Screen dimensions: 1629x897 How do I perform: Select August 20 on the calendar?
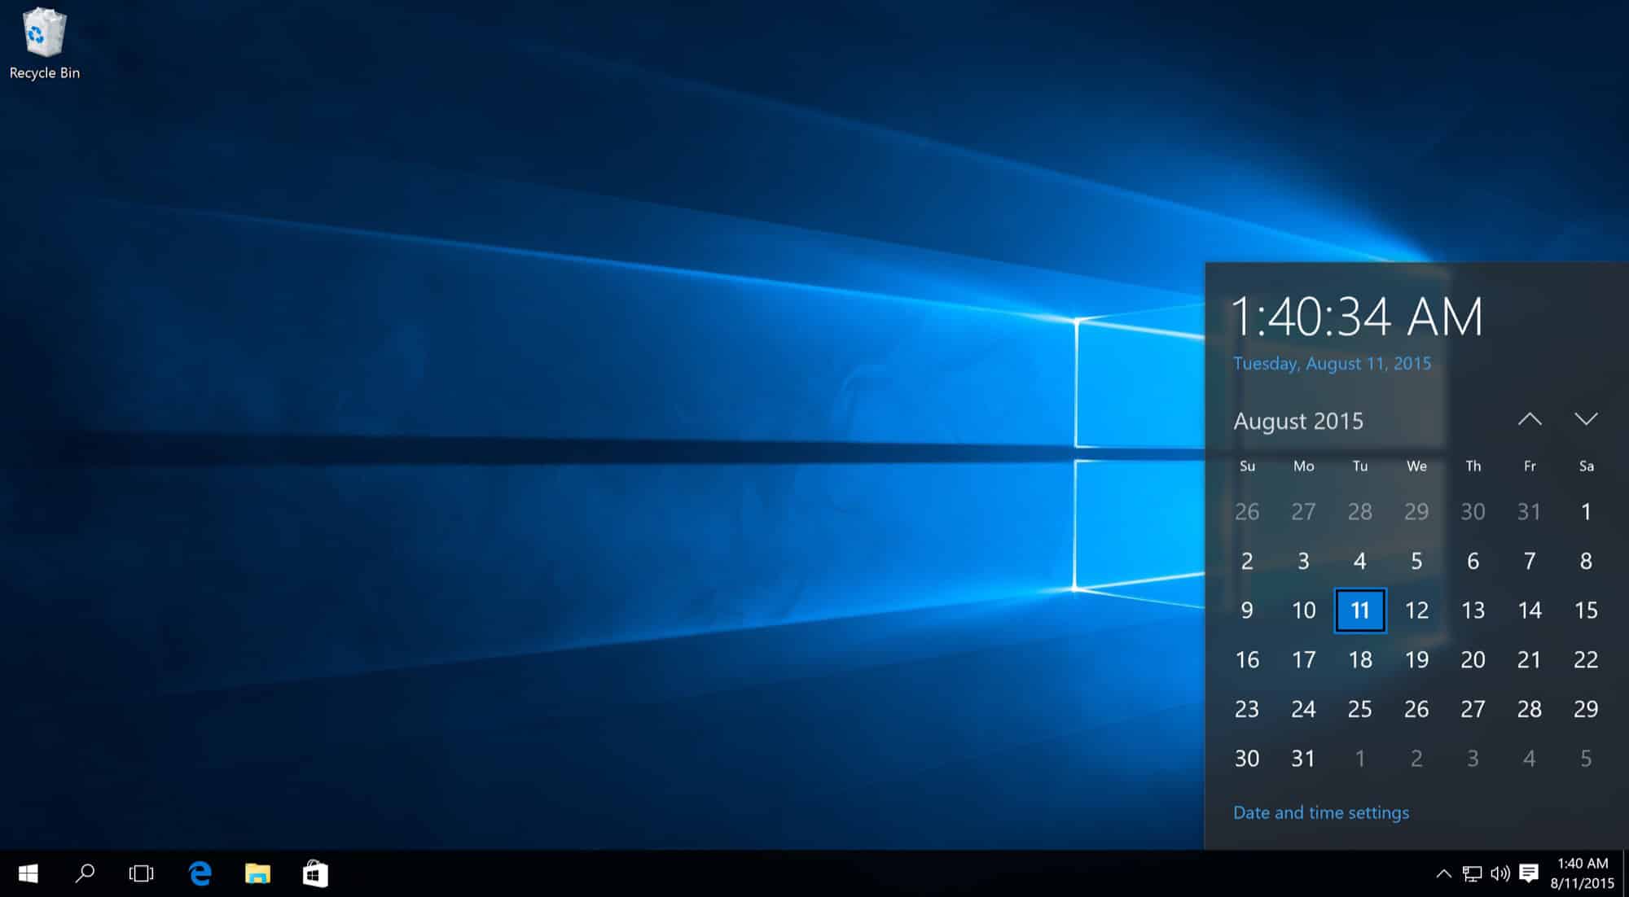[1471, 659]
